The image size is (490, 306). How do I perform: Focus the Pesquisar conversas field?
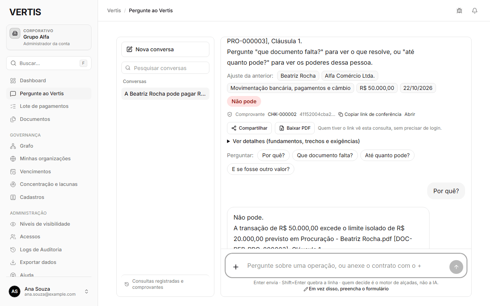point(165,68)
